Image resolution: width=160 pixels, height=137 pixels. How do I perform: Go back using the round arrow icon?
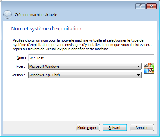click(7, 15)
